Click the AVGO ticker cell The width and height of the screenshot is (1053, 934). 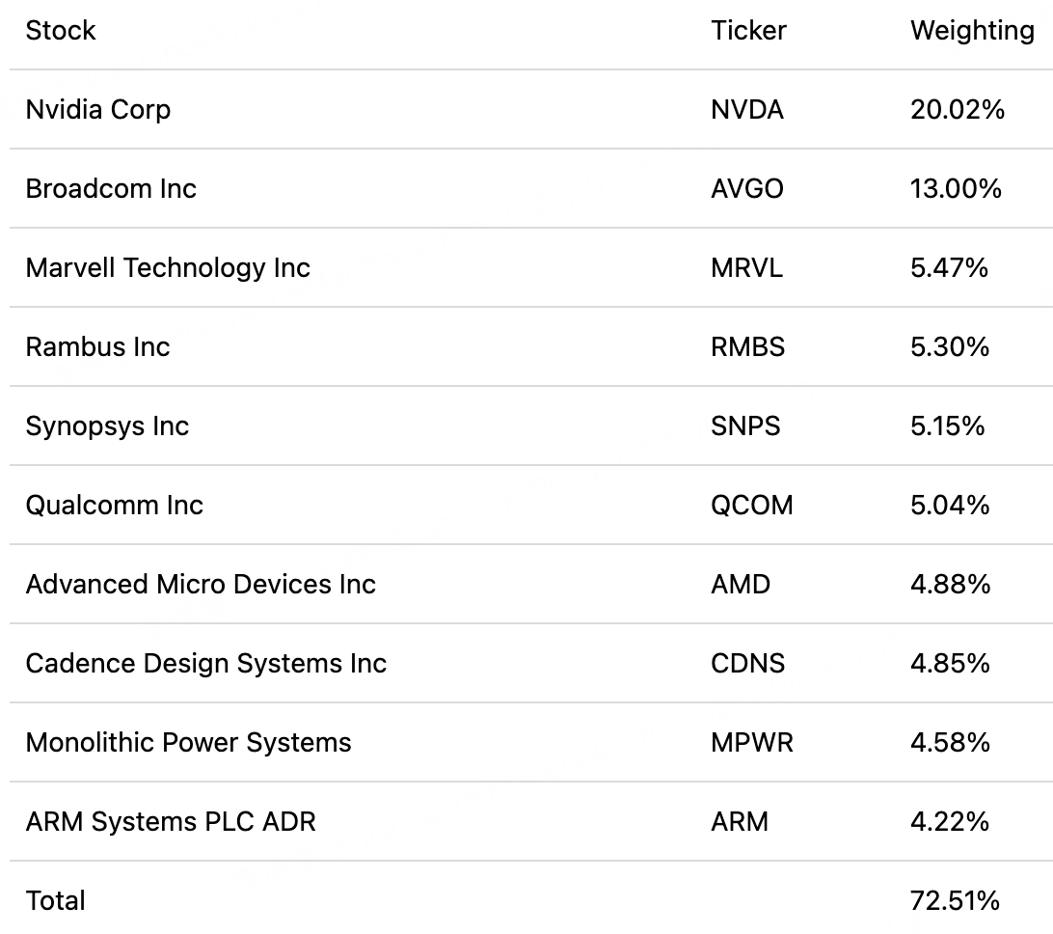747,189
